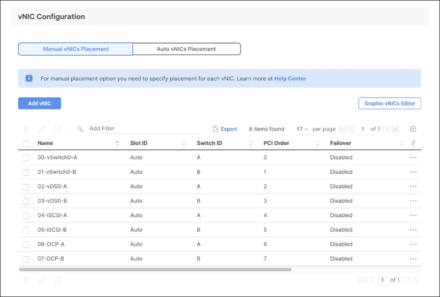Screen dimensions: 440x297
Task: Go to first page in top pagination
Action: pos(342,129)
